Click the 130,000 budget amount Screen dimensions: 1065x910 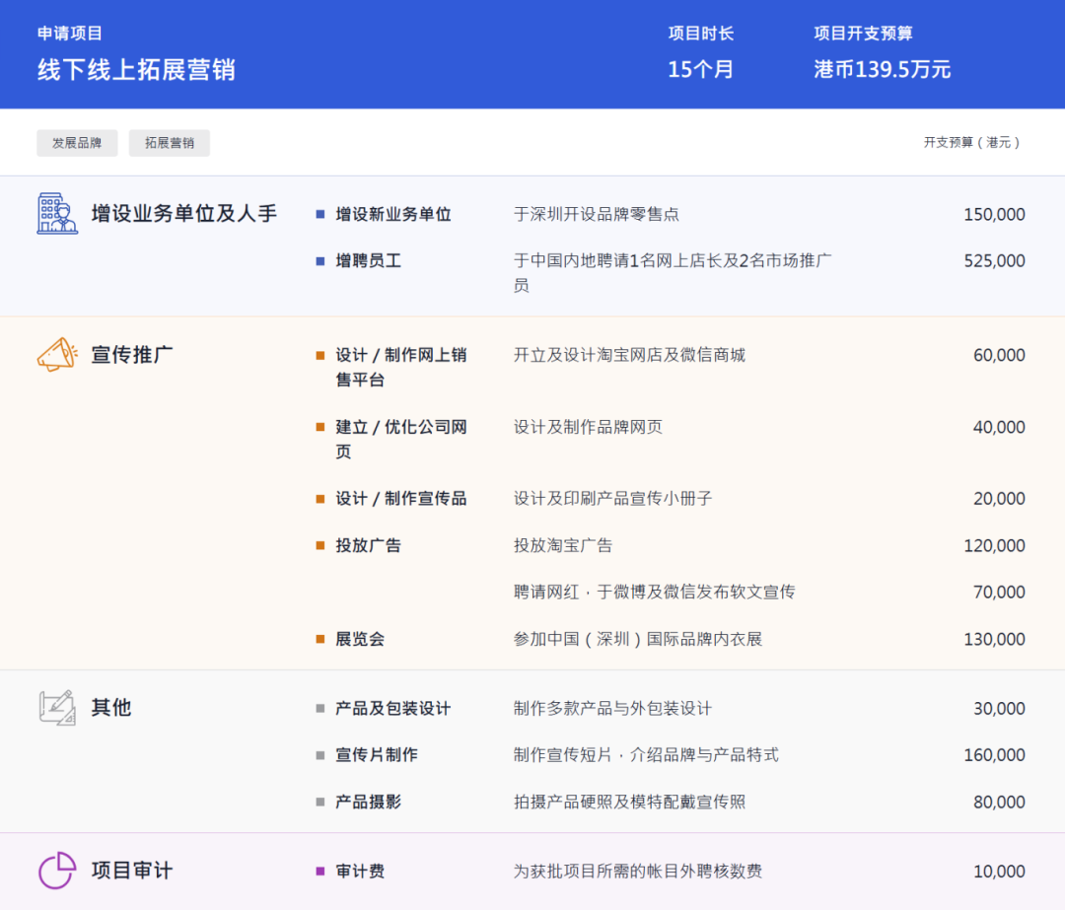[994, 639]
